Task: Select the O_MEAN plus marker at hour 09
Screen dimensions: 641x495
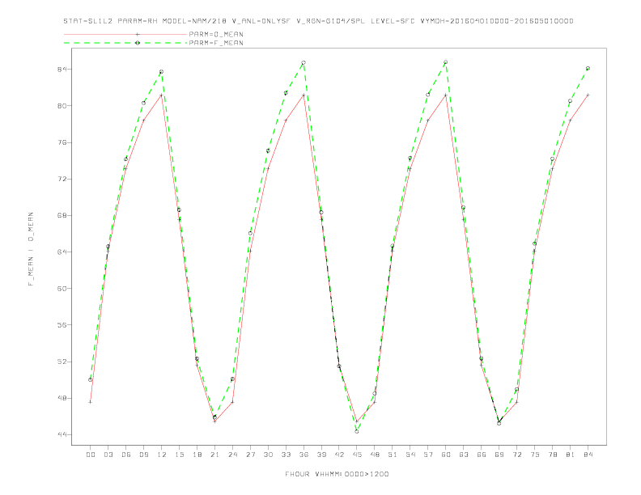Action: pyautogui.click(x=143, y=120)
